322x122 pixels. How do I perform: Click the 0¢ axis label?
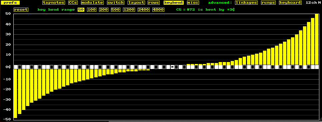click(x=8, y=67)
